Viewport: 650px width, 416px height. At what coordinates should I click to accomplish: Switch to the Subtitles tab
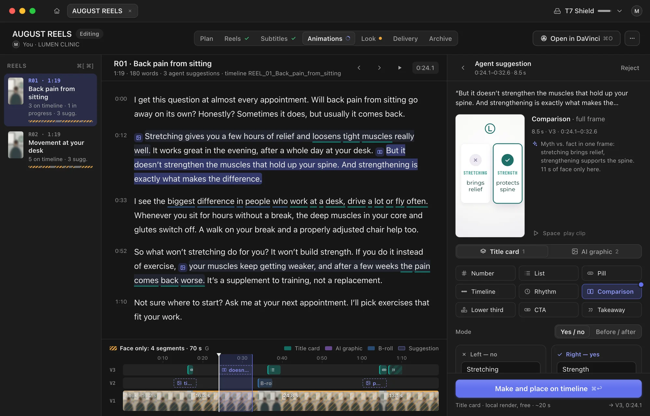coord(278,39)
